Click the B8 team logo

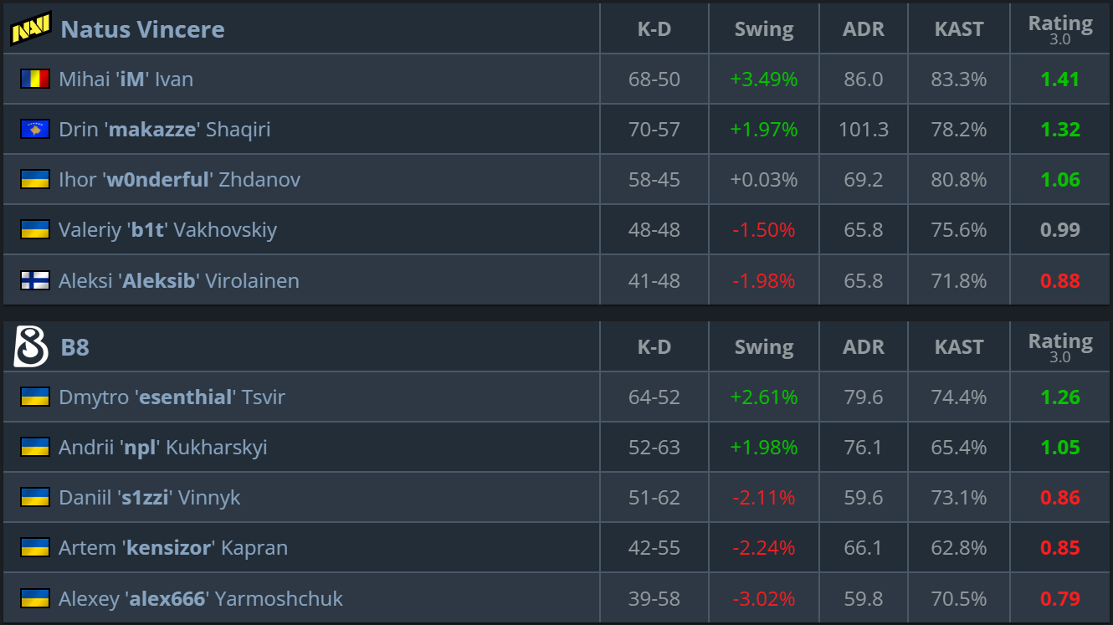[31, 347]
